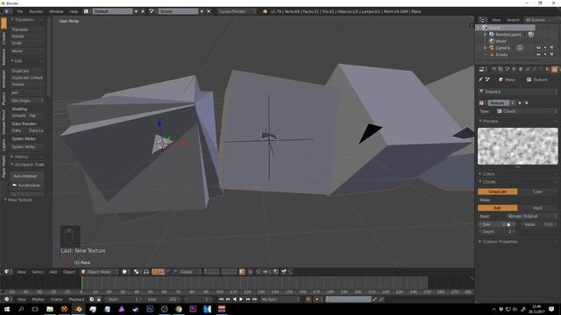Play animation forward
Image resolution: width=561 pixels, height=315 pixels.
[241, 299]
